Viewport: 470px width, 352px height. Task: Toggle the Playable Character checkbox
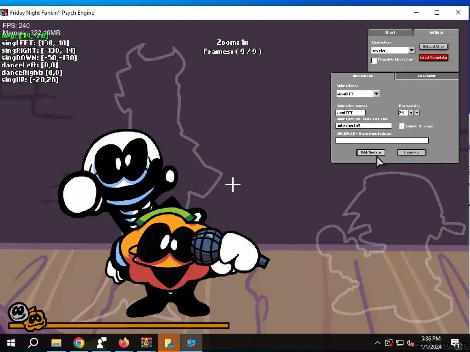pyautogui.click(x=374, y=60)
